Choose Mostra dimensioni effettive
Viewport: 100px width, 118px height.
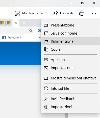(x=70, y=78)
